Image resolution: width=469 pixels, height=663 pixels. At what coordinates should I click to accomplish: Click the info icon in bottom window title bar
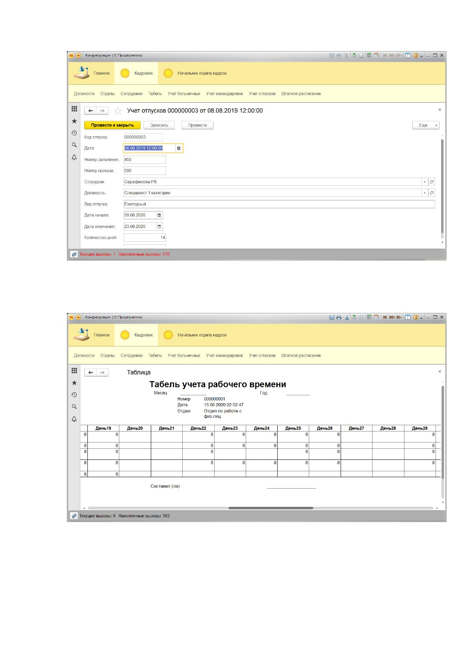pos(416,317)
